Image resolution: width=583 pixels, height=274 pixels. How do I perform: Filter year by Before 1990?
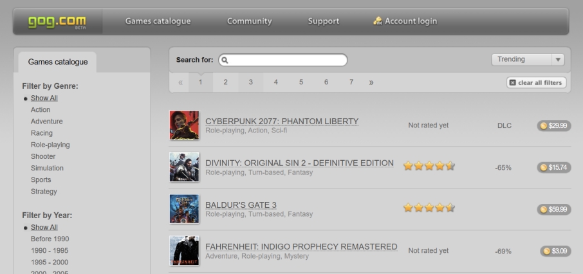point(50,239)
